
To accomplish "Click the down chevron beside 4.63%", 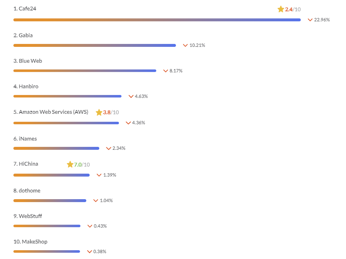I will (131, 96).
